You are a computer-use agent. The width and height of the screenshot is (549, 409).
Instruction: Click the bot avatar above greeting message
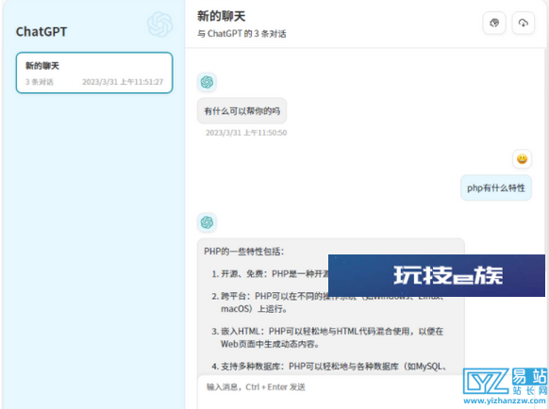coord(207,82)
